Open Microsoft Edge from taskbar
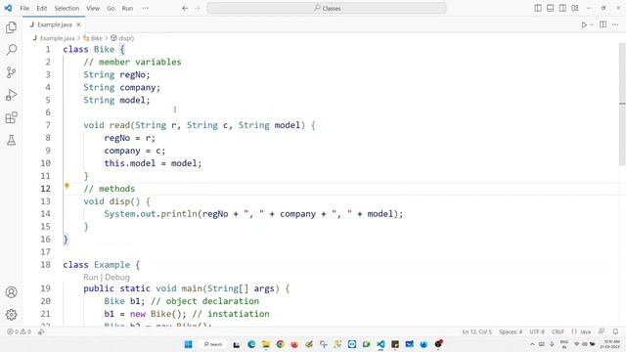Viewport: 626px width, 352px height. [251, 344]
